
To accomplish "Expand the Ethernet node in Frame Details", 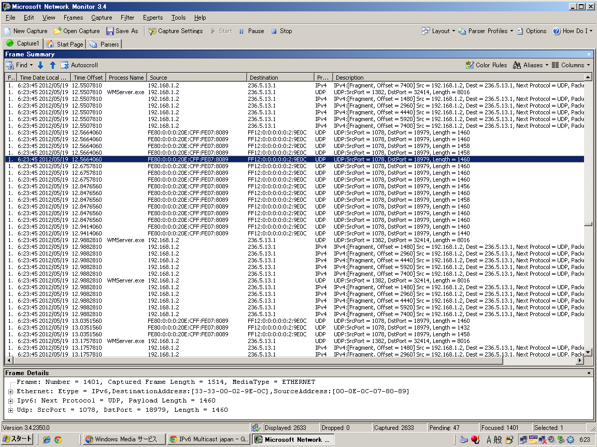I will (x=11, y=392).
